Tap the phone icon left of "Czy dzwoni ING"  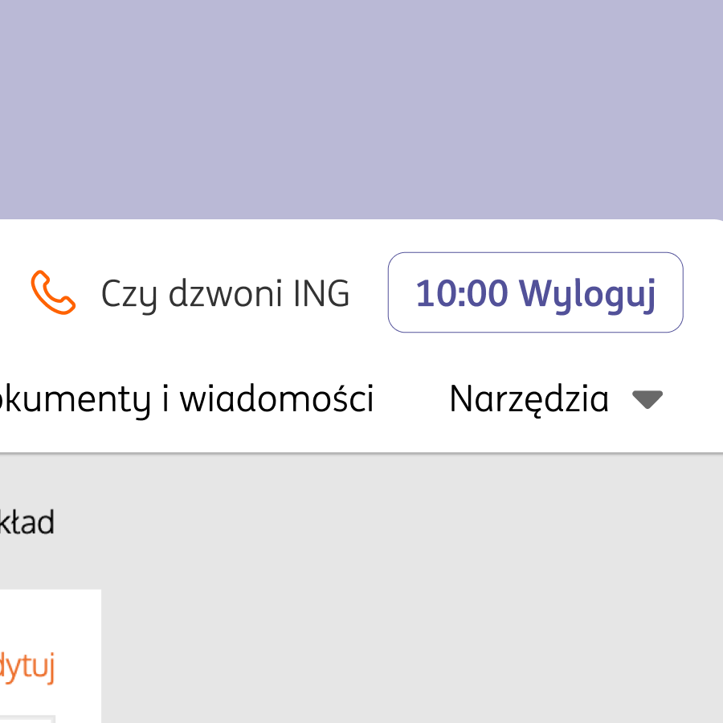pyautogui.click(x=53, y=292)
